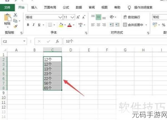This screenshot has width=167, height=120.
Task: Select the Format Painter brush
Action: (x=15, y=26)
